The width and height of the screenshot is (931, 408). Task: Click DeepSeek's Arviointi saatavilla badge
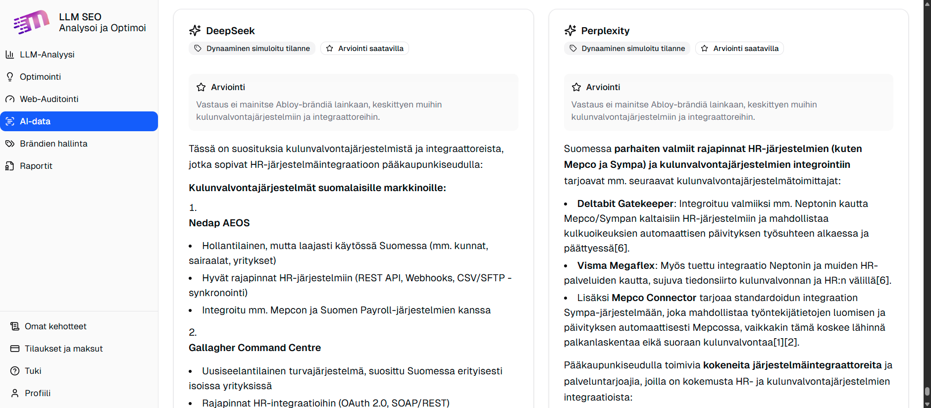point(365,49)
